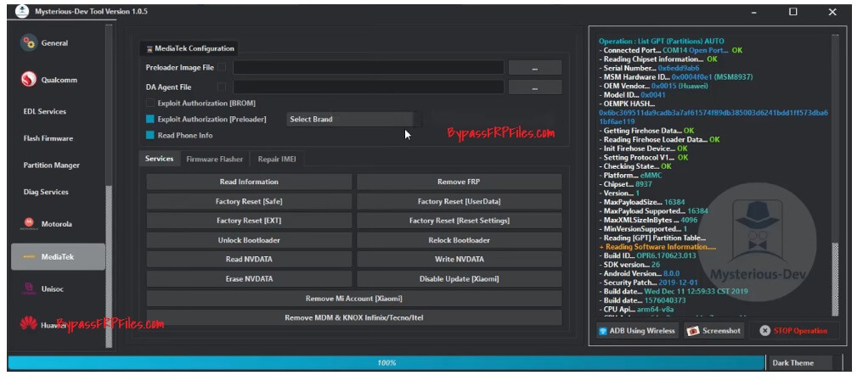Uncheck Read Phone Info
Viewport: 863px width, 381px height.
(x=150, y=135)
